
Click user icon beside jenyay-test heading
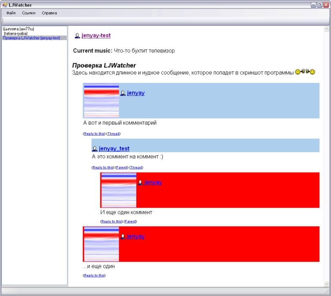click(x=77, y=36)
